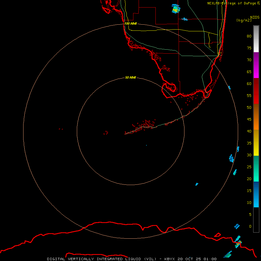Click the KBYX station identifier in the caption
This screenshot has height=261, width=261.
point(170,259)
